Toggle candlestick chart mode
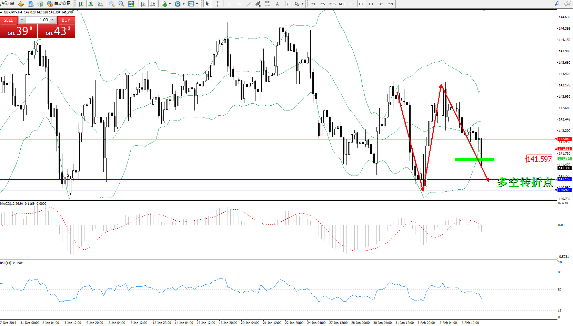The image size is (573, 326). (x=91, y=4)
